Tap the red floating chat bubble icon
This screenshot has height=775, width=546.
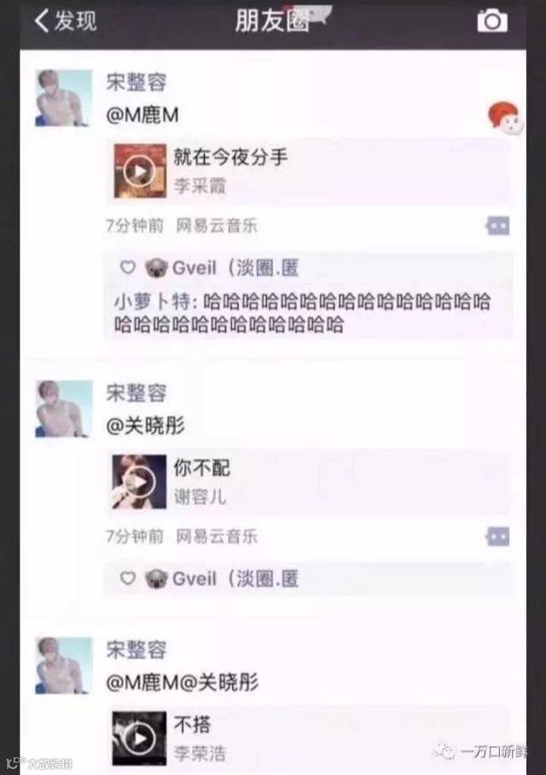tap(505, 119)
